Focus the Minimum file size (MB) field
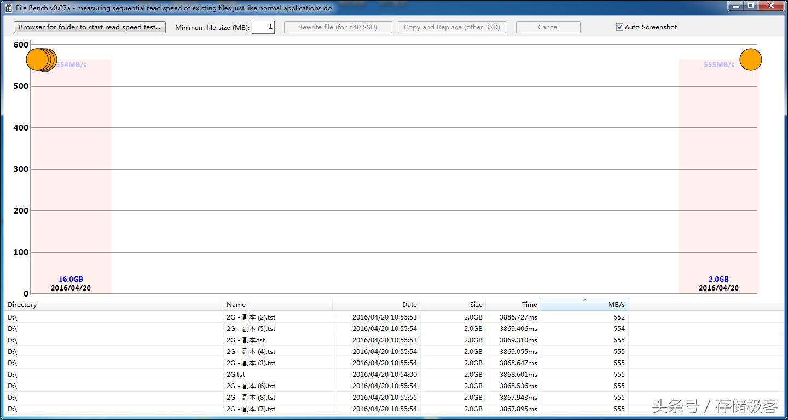Image resolution: width=788 pixels, height=420 pixels. [x=263, y=27]
